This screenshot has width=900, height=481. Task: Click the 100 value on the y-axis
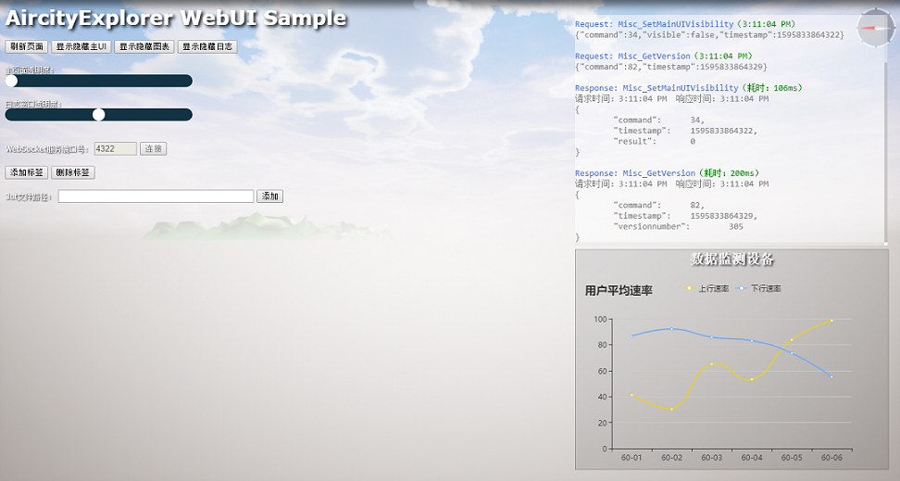coord(600,319)
